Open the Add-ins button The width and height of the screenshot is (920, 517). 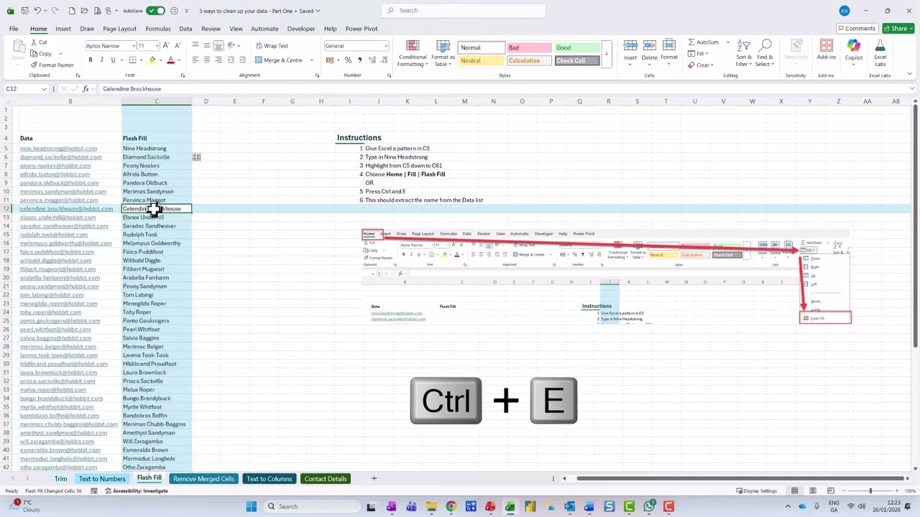(x=827, y=50)
